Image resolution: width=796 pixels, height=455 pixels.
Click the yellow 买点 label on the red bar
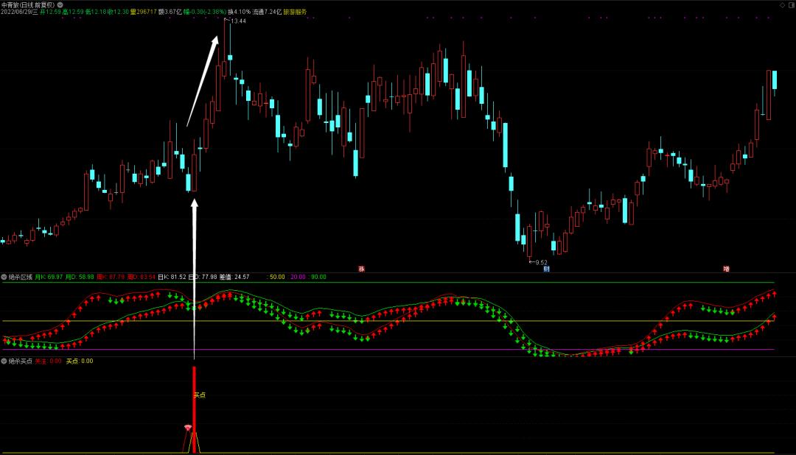point(200,395)
